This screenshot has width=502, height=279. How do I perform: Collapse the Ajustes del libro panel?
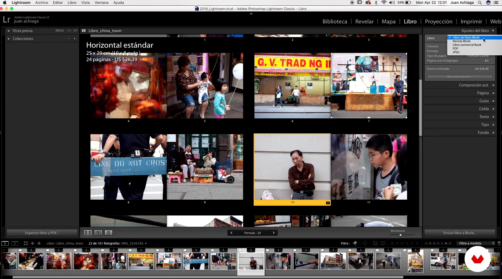click(493, 31)
